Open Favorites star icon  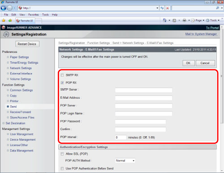[4, 21]
